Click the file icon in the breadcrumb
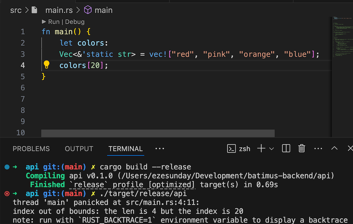353x224 pixels. [35, 10]
